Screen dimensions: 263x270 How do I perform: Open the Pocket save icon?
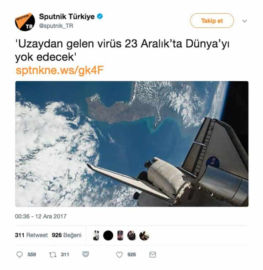pyautogui.click(x=86, y=254)
